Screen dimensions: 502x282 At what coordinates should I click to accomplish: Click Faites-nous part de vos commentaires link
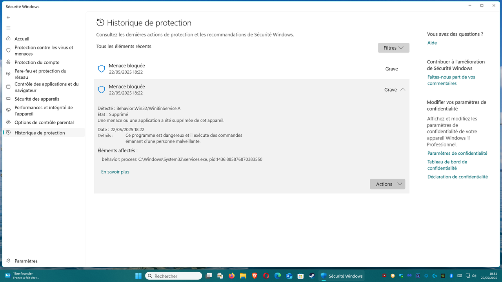tap(451, 80)
